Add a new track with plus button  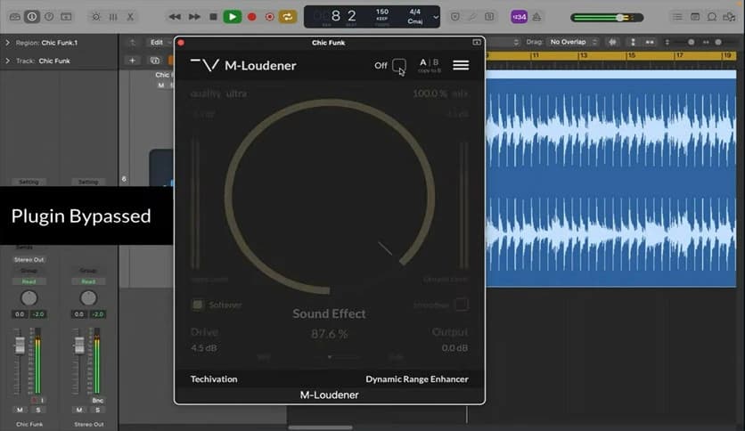point(132,61)
